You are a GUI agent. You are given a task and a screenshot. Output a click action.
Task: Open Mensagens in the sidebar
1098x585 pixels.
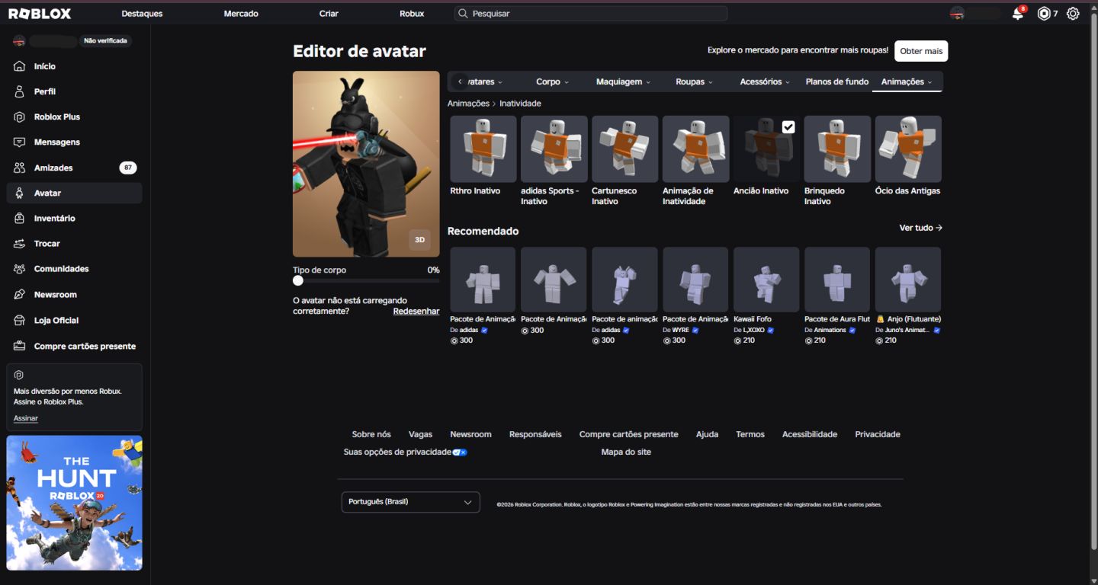click(x=74, y=142)
